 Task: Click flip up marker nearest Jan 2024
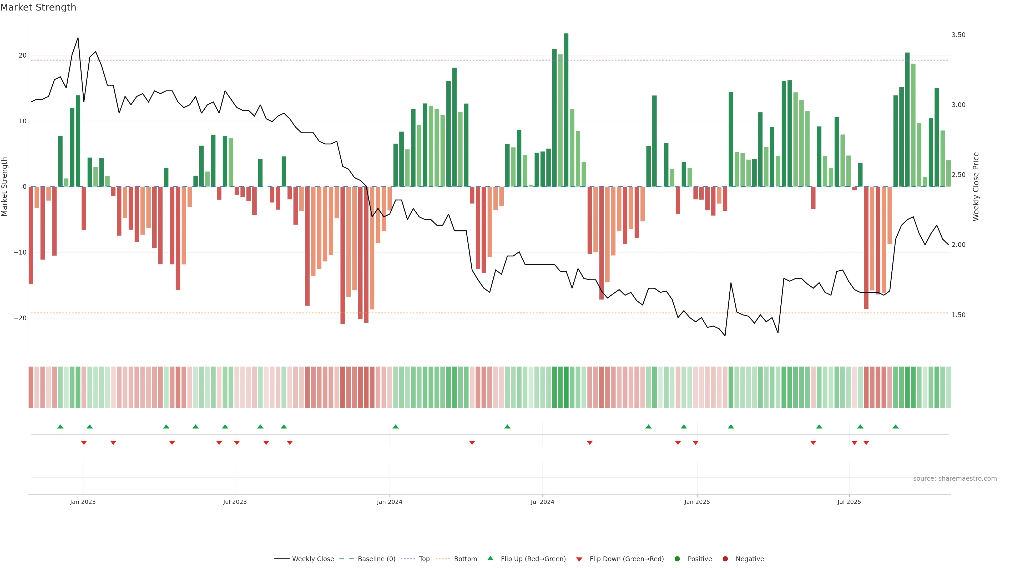pyautogui.click(x=396, y=427)
